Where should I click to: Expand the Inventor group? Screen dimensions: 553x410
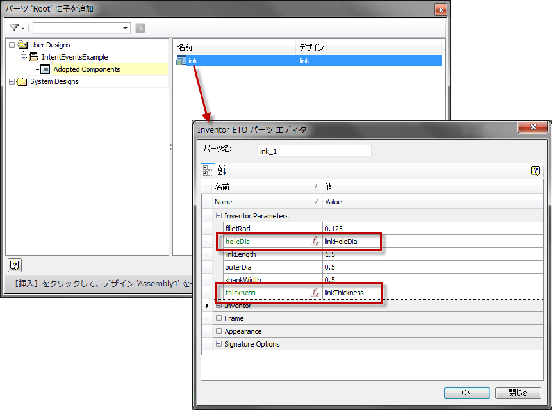click(x=219, y=306)
